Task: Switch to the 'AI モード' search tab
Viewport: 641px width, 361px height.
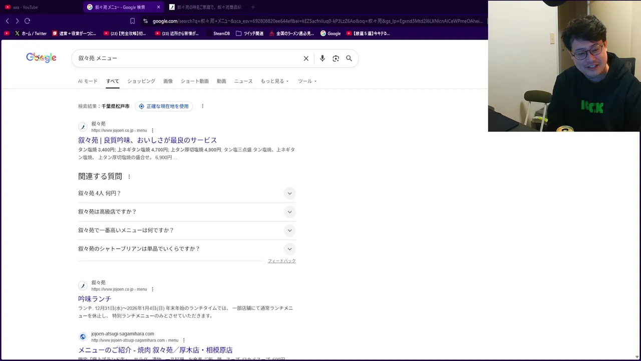Action: click(x=88, y=81)
